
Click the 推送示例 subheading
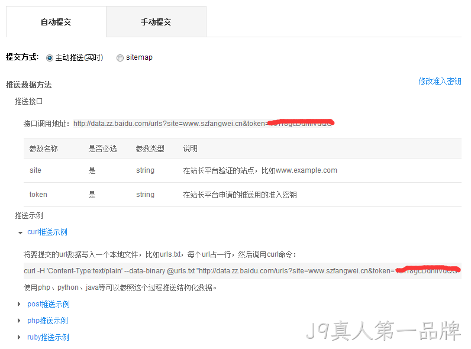tap(29, 215)
